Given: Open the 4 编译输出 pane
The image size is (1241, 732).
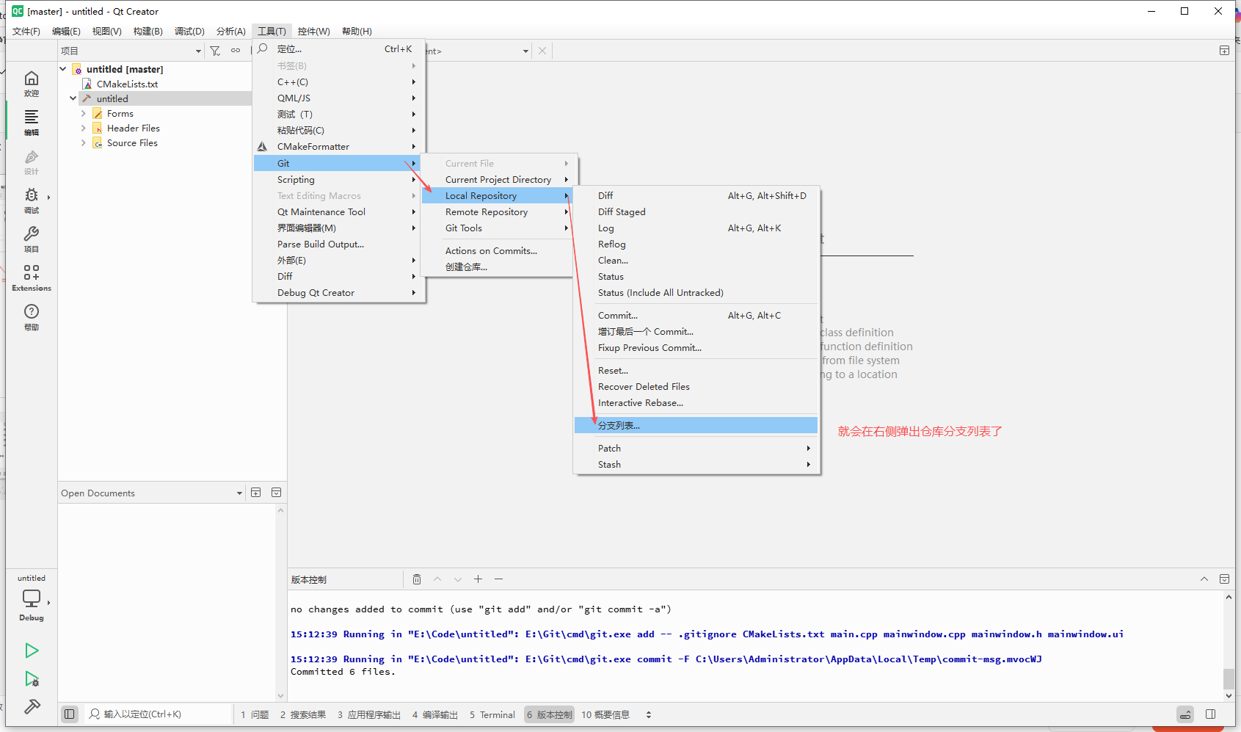Looking at the screenshot, I should click(435, 714).
